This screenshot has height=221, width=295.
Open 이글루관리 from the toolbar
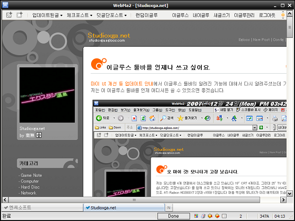pyautogui.click(x=244, y=15)
